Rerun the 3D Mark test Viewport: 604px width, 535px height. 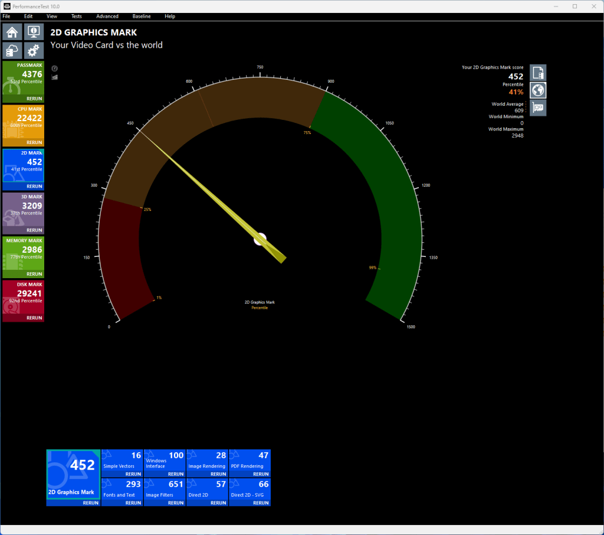(34, 230)
